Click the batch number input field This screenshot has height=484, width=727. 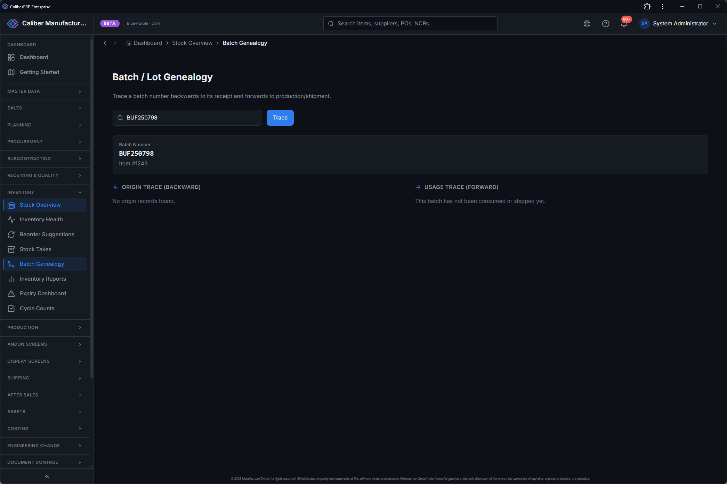[187, 118]
